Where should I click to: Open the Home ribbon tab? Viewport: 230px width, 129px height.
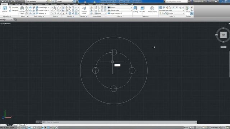point(4,4)
